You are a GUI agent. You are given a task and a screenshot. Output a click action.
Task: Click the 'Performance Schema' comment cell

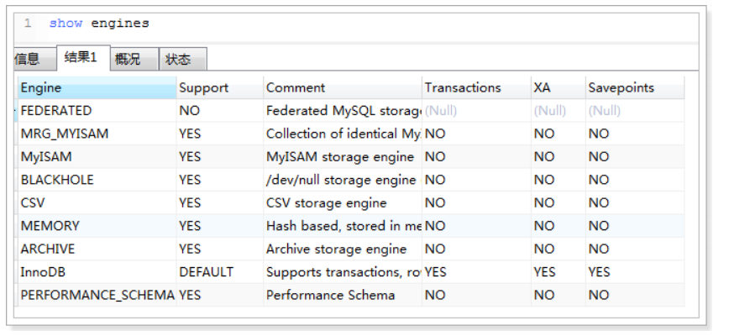click(343, 295)
